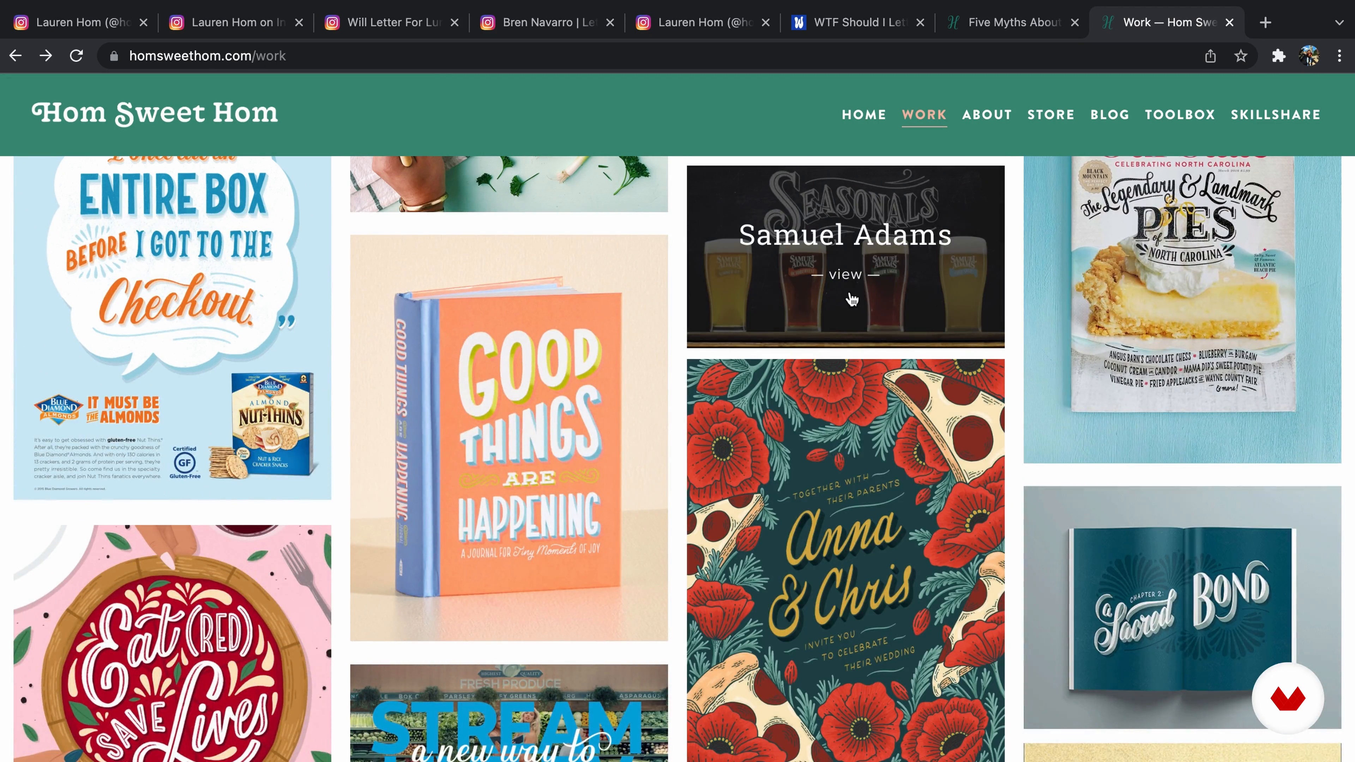The image size is (1355, 762).
Task: Expand the tab search chevron
Action: coord(1339,23)
